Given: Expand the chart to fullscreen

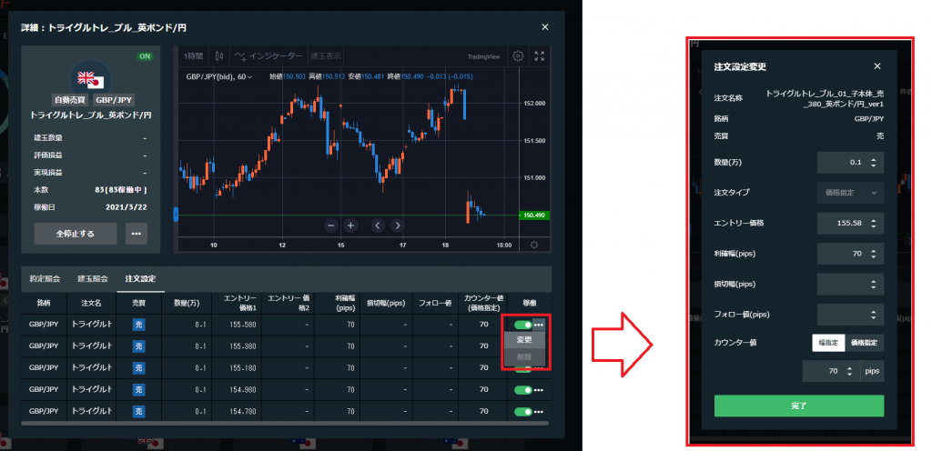Looking at the screenshot, I should point(540,56).
